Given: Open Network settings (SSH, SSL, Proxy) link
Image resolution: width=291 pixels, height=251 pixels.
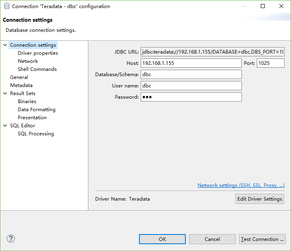Looking at the screenshot, I should click(x=241, y=185).
